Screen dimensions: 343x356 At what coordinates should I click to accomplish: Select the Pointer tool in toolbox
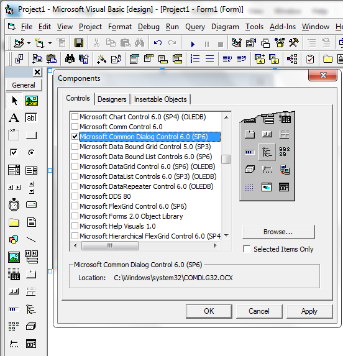click(x=14, y=101)
